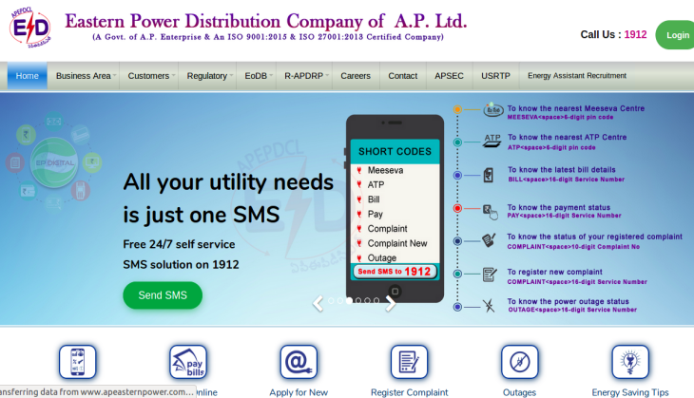
Task: Click the Send SMS button
Action: coord(163,295)
